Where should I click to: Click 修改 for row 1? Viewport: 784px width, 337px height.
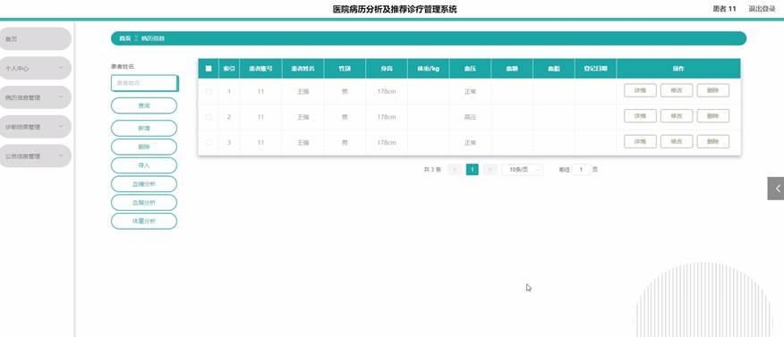(x=677, y=90)
